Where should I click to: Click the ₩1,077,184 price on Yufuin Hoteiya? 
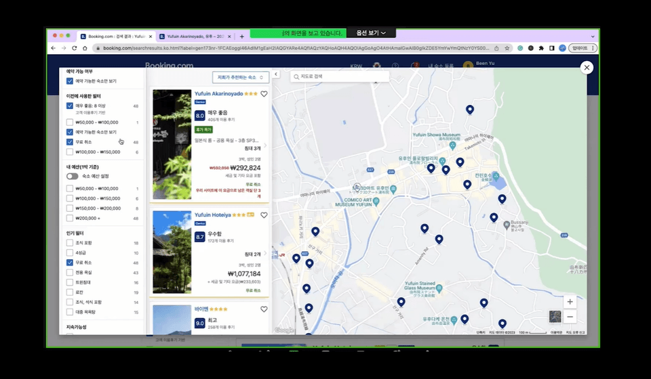[244, 274]
